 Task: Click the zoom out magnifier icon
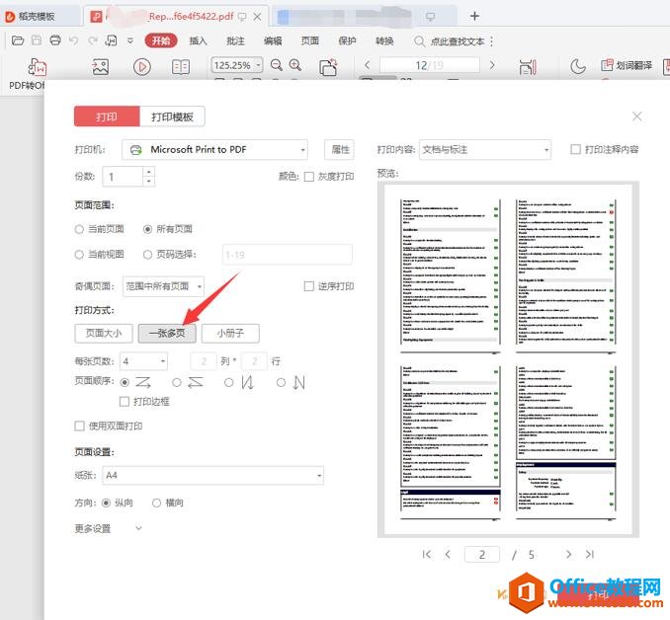coord(277,65)
